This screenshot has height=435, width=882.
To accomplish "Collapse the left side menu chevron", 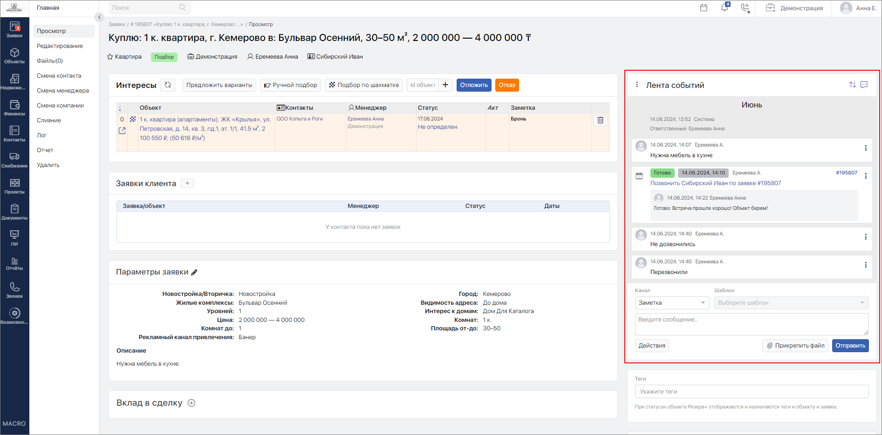I will click(99, 17).
